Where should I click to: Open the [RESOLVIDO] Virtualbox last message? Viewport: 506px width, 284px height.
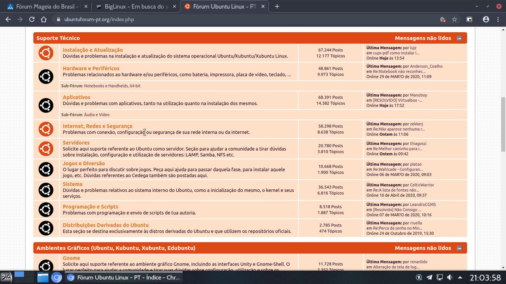pyautogui.click(x=398, y=100)
